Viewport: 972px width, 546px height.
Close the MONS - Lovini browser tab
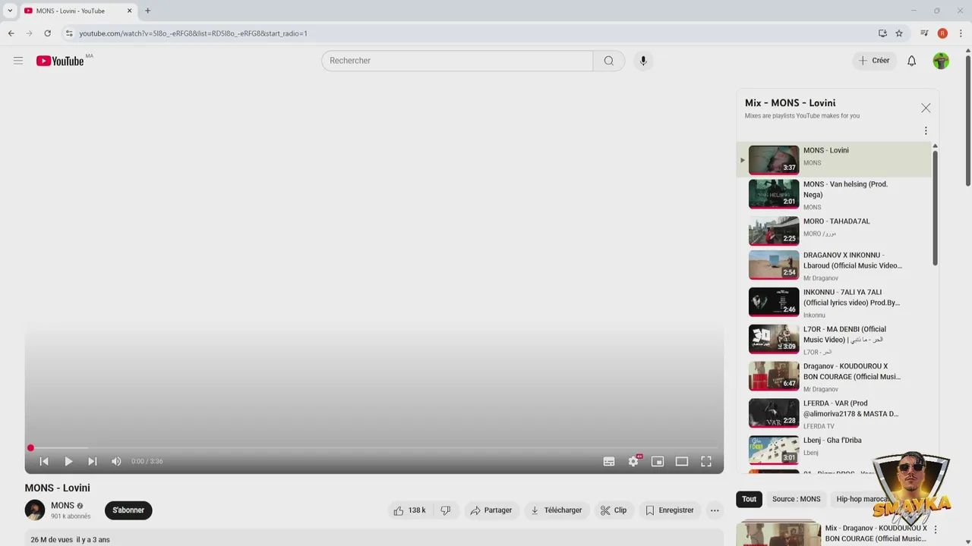tap(129, 11)
